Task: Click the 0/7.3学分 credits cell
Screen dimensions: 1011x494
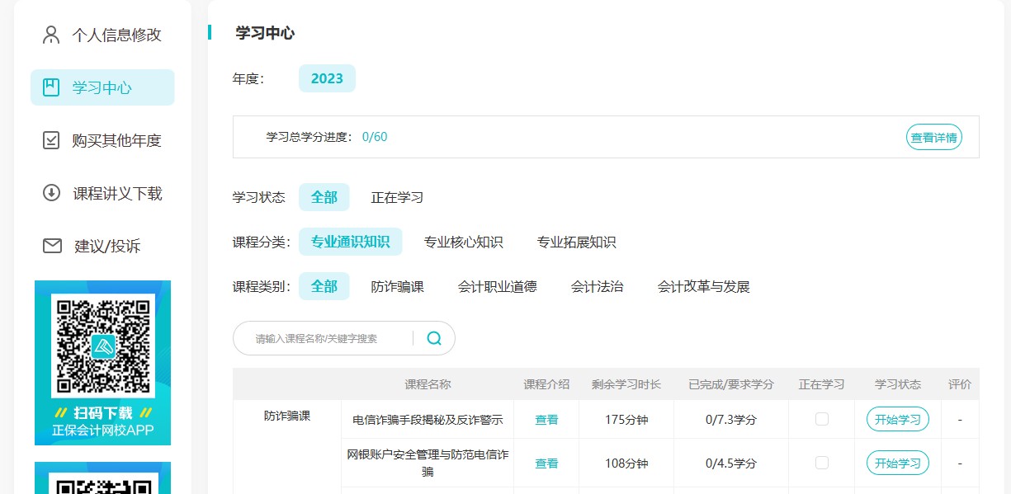Action: (x=731, y=420)
